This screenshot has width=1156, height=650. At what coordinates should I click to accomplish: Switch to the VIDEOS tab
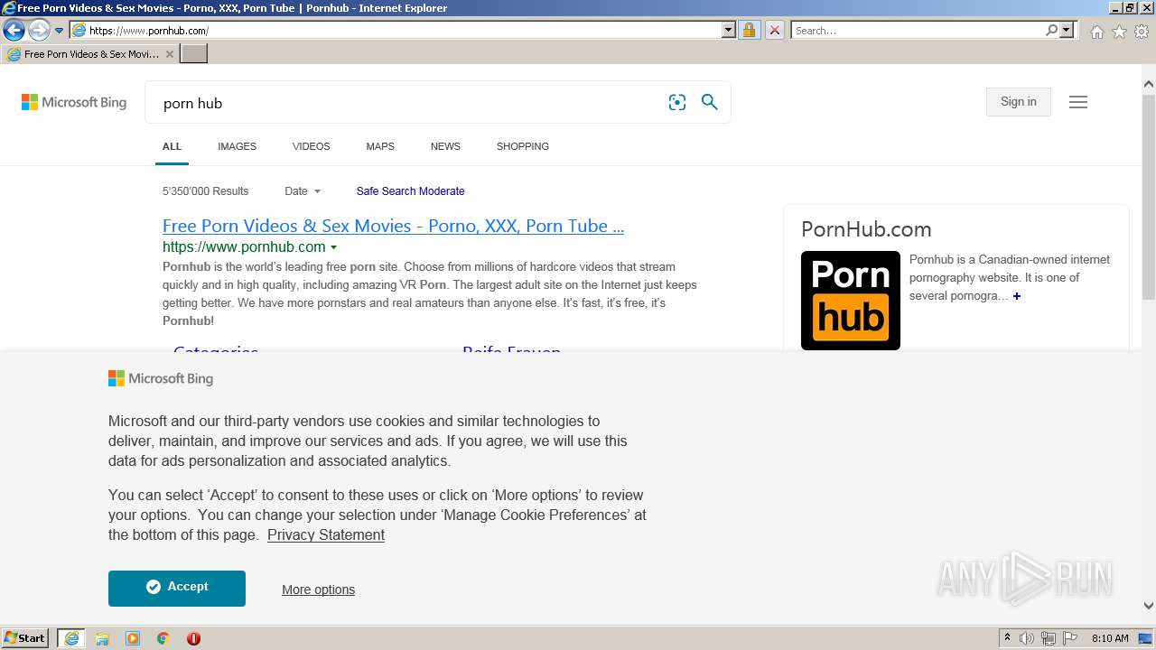tap(311, 146)
